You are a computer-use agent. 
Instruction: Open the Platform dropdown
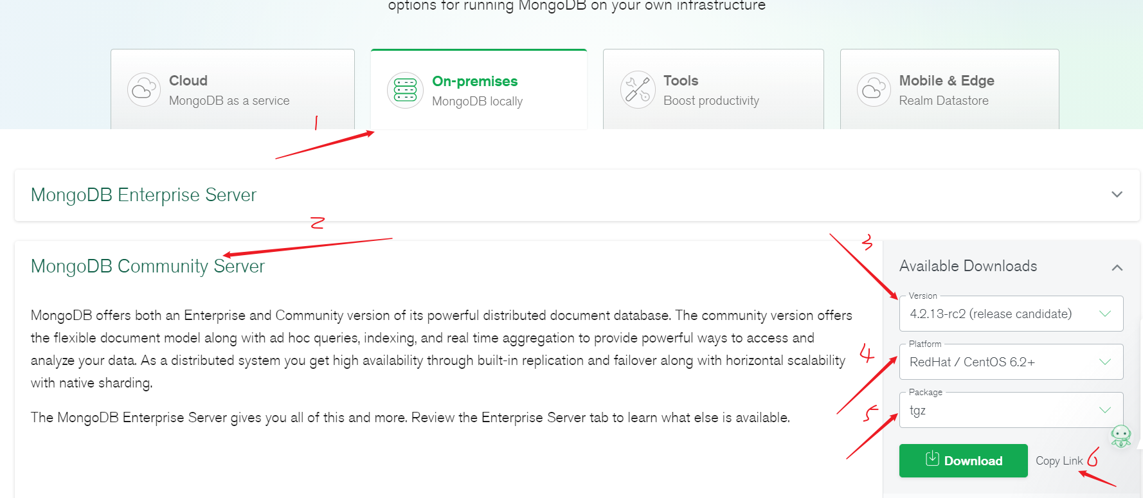tap(1011, 362)
